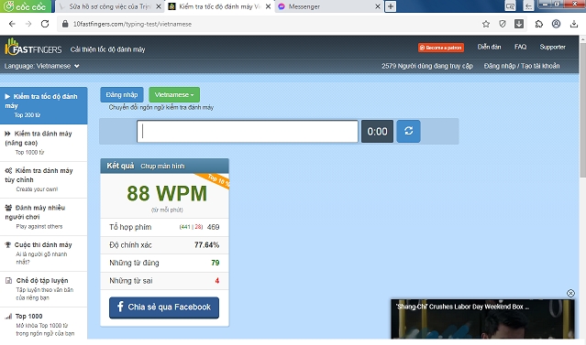Viewport: 586px width, 345px height.
Task: Click the 88 WPM result text
Action: click(167, 193)
